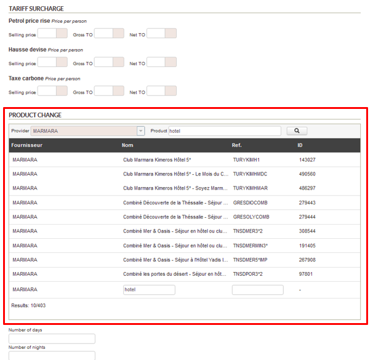
Task: Click the Nom filter field in last row
Action: 149,289
